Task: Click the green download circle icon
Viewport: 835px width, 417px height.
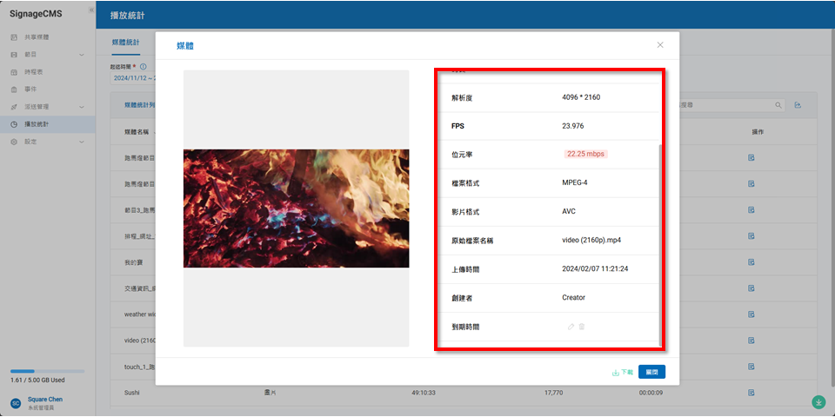Action: (x=817, y=401)
